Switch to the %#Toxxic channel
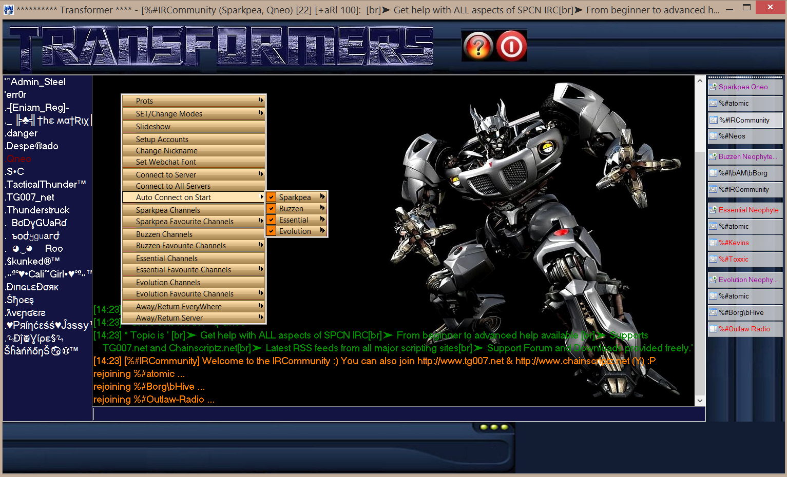The width and height of the screenshot is (787, 477). 734,259
